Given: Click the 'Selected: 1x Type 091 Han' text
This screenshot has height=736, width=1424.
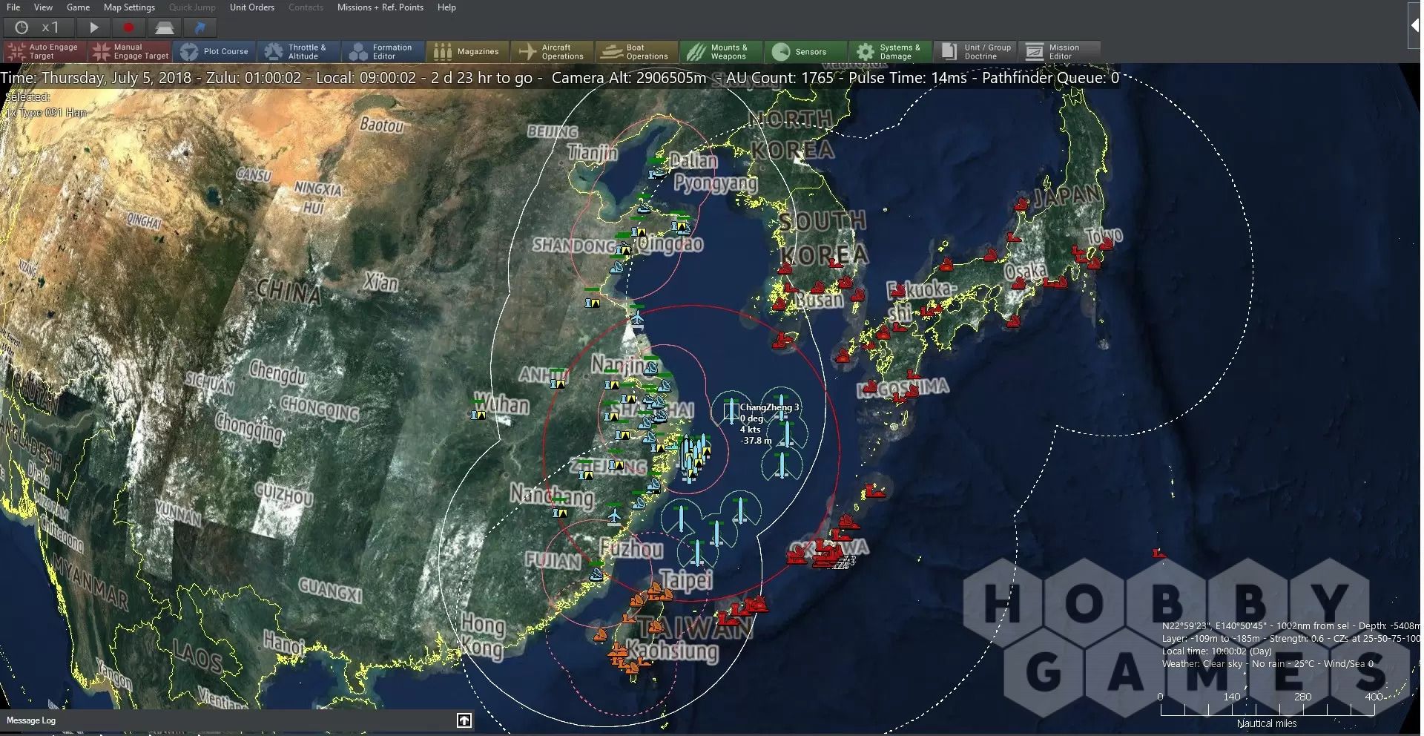Looking at the screenshot, I should 44,105.
